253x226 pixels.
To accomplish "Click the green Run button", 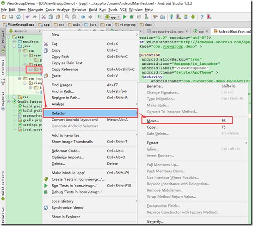I will click(x=124, y=17).
